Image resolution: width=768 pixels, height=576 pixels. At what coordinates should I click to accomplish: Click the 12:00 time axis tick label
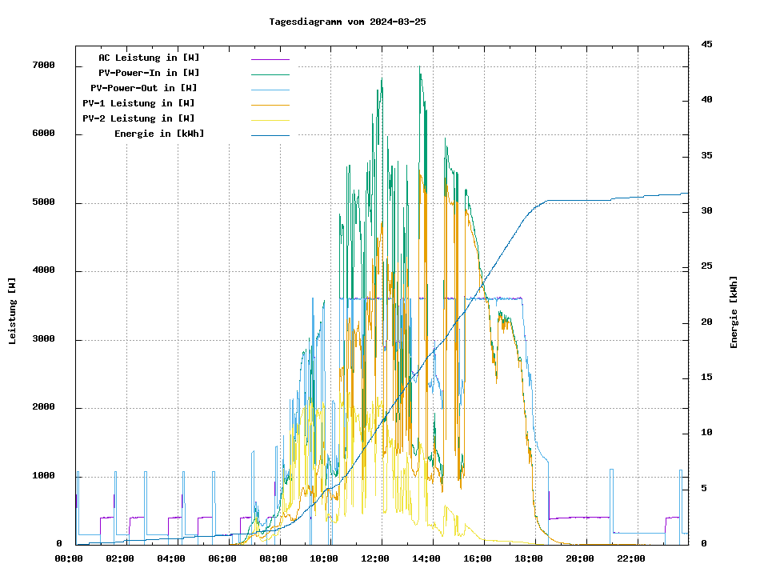pos(375,558)
